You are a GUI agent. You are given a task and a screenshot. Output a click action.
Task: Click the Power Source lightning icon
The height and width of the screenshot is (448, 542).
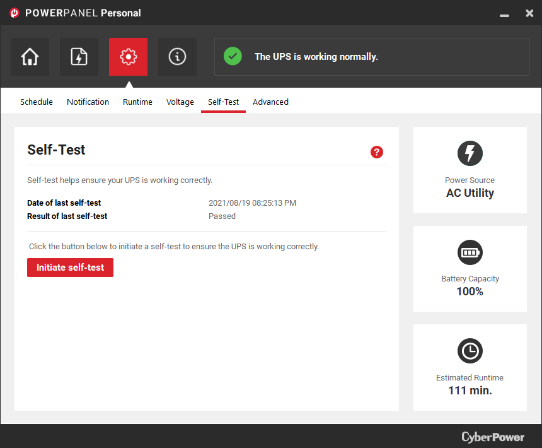point(470,153)
